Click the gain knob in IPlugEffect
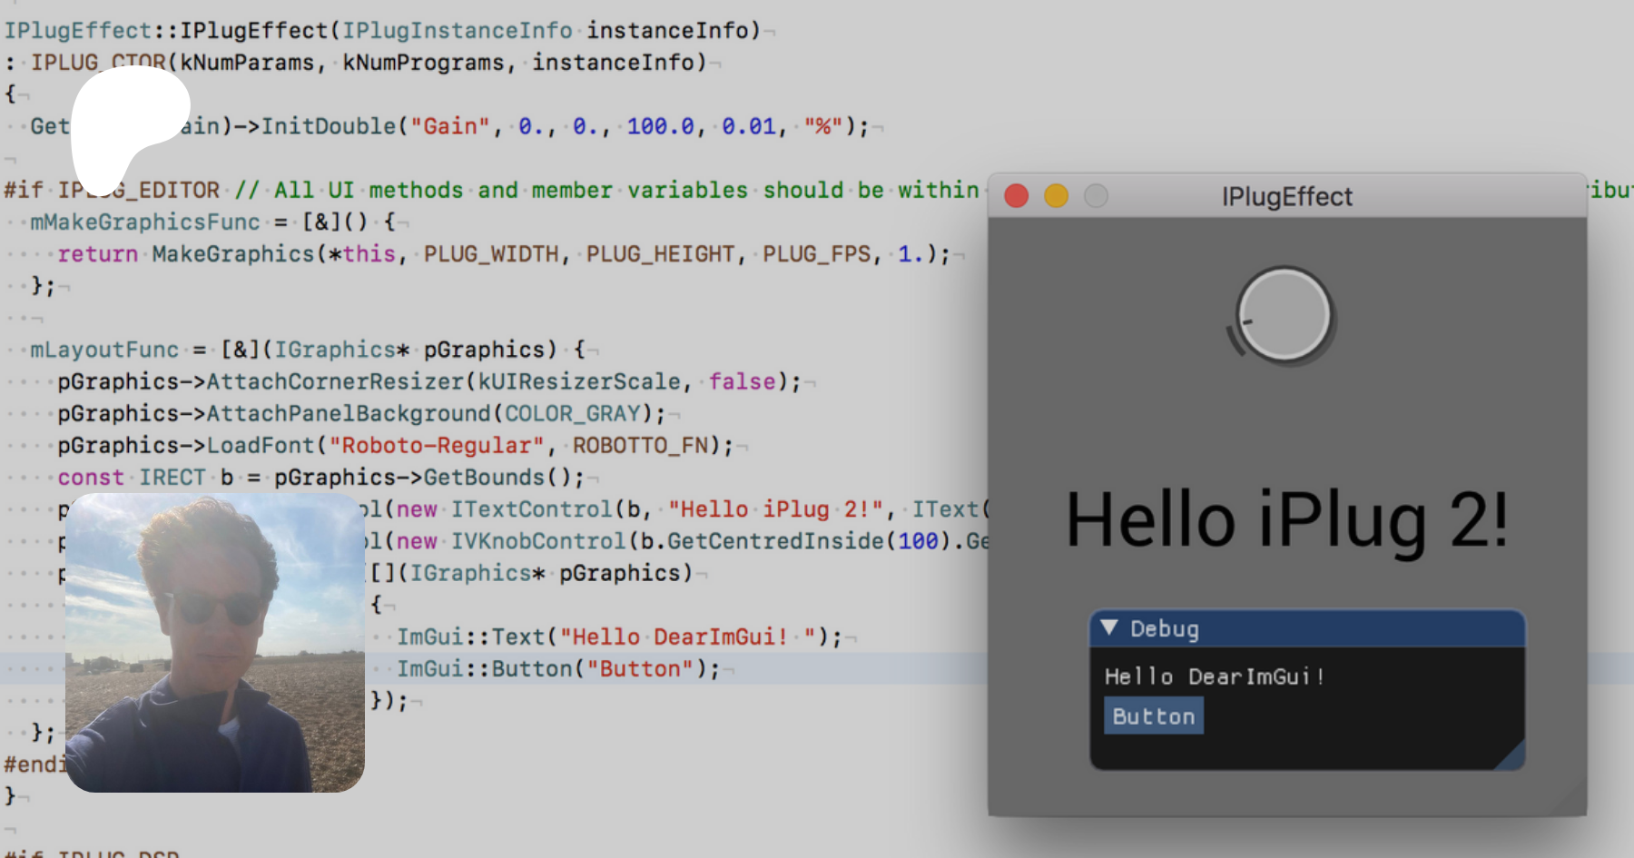 [1285, 315]
